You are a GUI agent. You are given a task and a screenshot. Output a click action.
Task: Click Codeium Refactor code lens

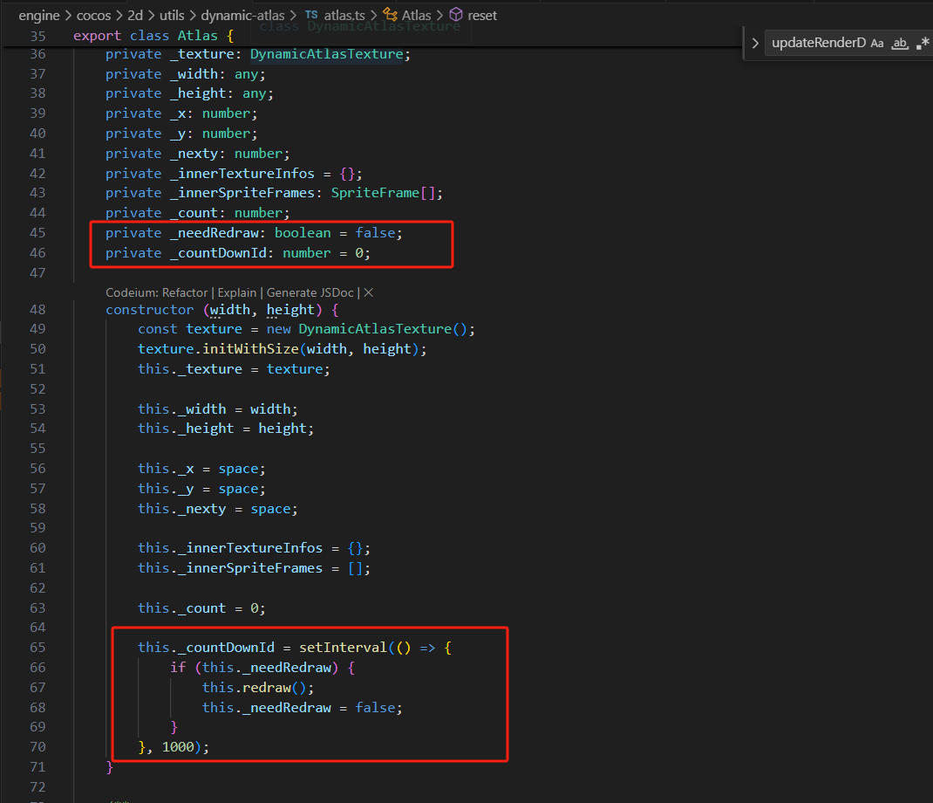tap(185, 292)
